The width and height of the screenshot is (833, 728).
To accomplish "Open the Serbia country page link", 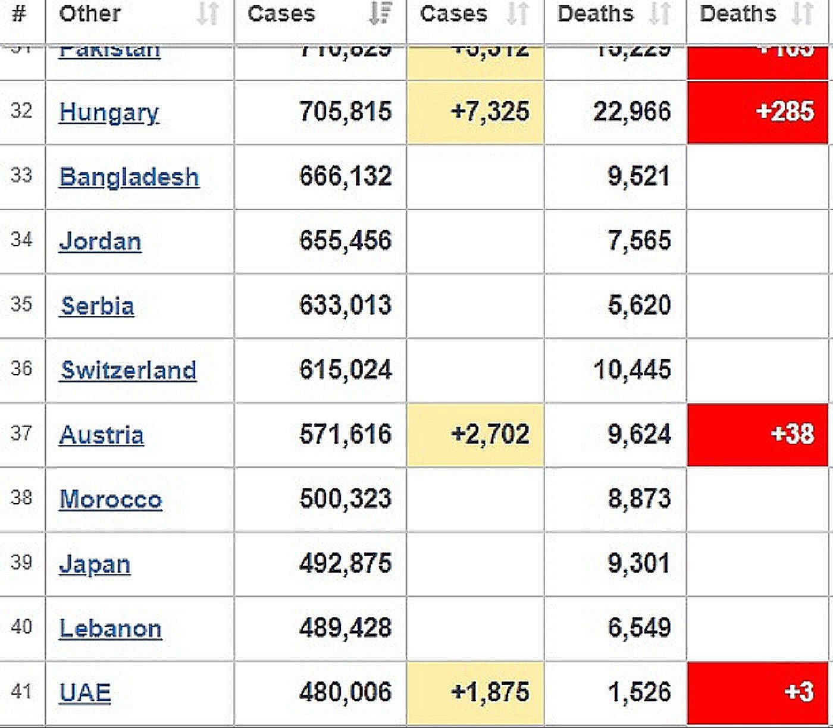I will pyautogui.click(x=98, y=306).
